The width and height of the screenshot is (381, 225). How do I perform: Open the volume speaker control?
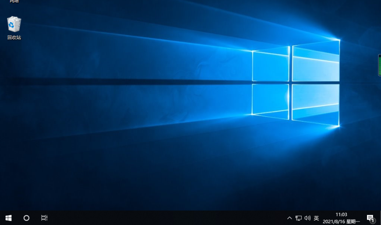[x=307, y=218]
